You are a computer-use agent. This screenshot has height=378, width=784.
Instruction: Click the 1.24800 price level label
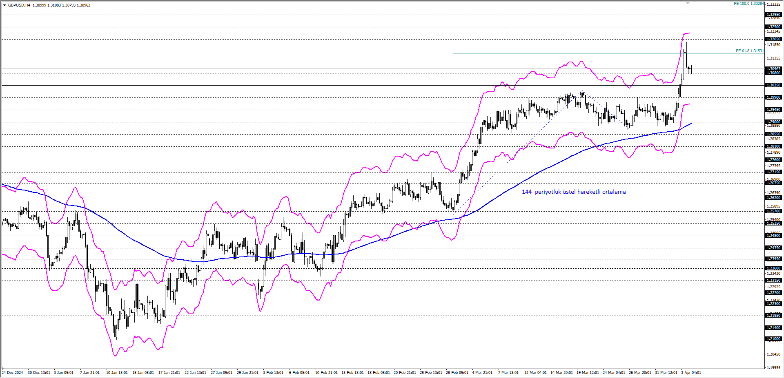click(773, 236)
